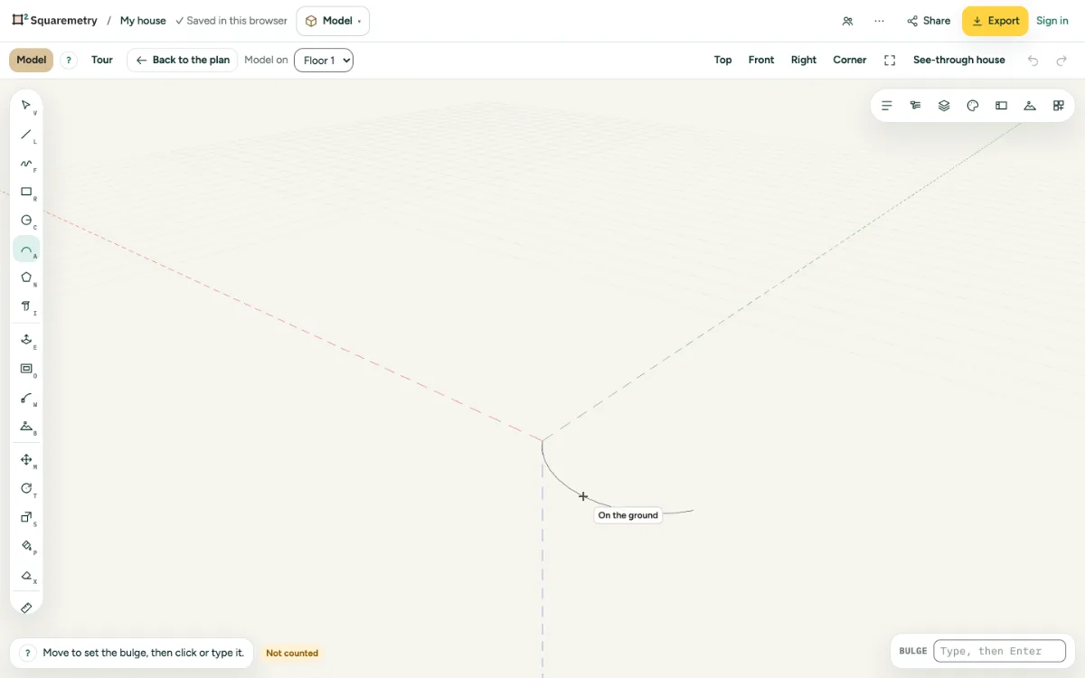
Task: Switch to Top view
Action: click(x=723, y=61)
